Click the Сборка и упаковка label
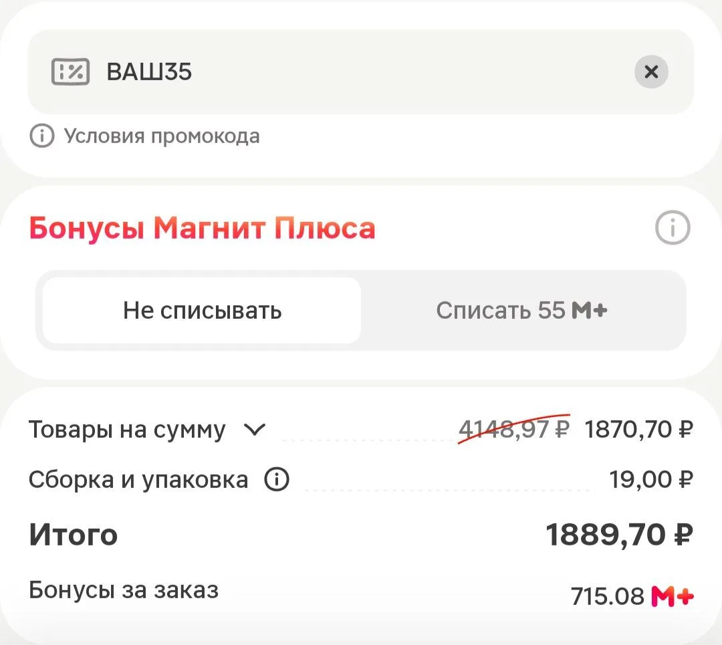The width and height of the screenshot is (722, 645). point(138,480)
